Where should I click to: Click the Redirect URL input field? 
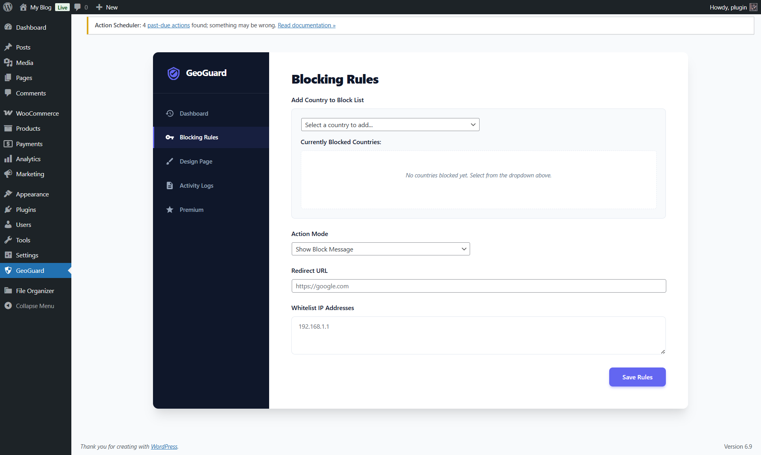[478, 286]
